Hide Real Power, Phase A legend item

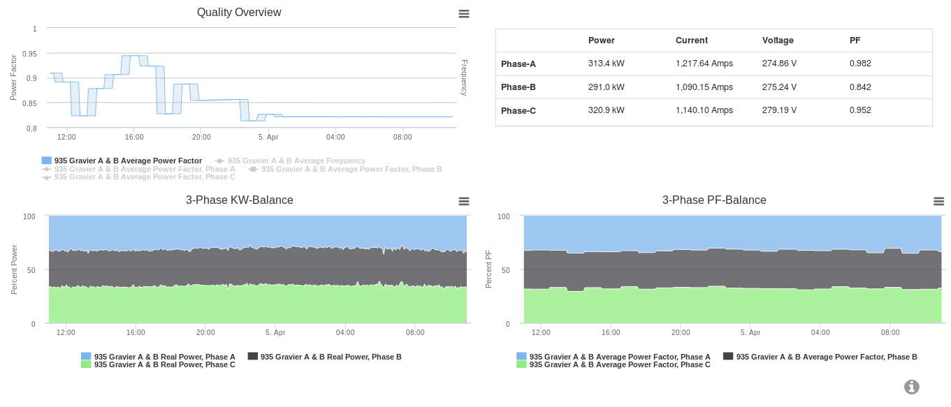click(164, 357)
